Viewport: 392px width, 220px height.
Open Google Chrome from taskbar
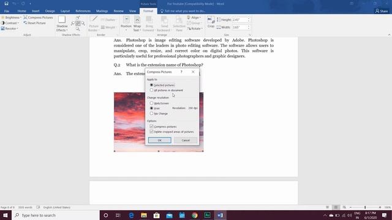[195, 215]
